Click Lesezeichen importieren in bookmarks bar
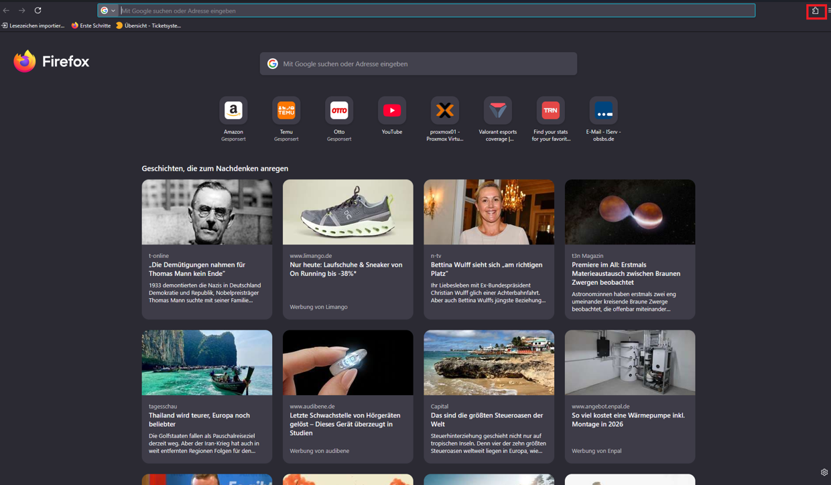Viewport: 831px width, 485px height. click(x=33, y=25)
